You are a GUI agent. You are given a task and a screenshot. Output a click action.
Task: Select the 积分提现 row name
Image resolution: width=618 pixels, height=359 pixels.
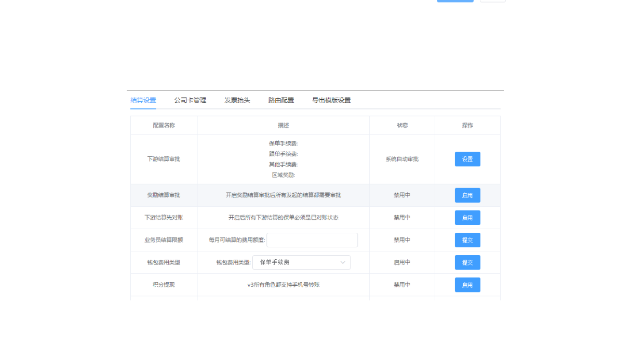pyautogui.click(x=164, y=285)
